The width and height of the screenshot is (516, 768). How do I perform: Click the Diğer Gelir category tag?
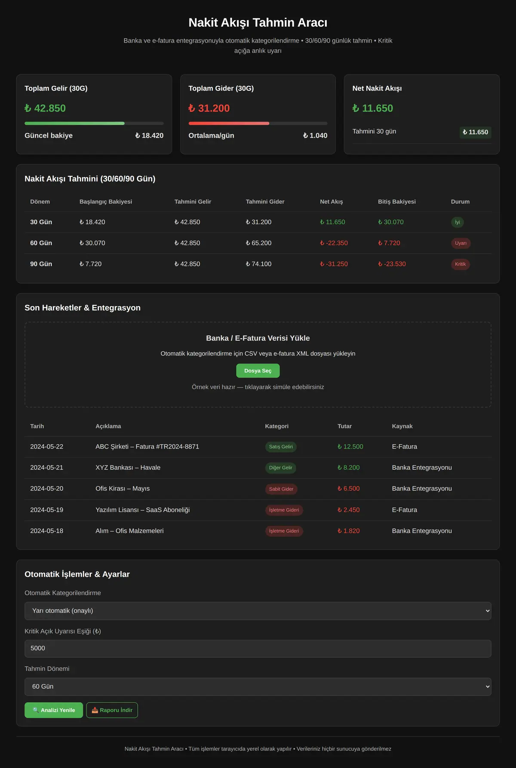(x=280, y=468)
